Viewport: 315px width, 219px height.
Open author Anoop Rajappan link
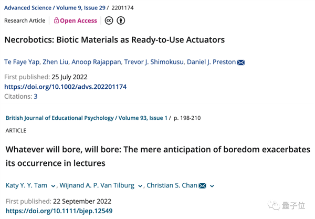[96, 62]
